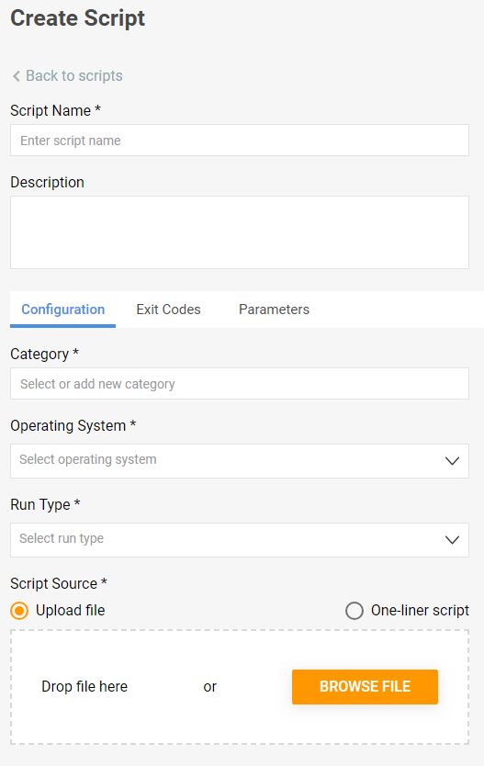The height and width of the screenshot is (766, 484).
Task: Open the Select operating system dropdown
Action: coord(240,461)
